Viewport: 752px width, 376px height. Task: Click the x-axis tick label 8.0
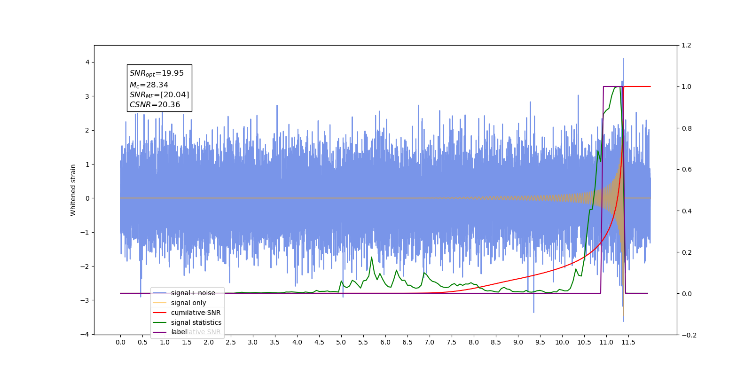[x=474, y=342]
